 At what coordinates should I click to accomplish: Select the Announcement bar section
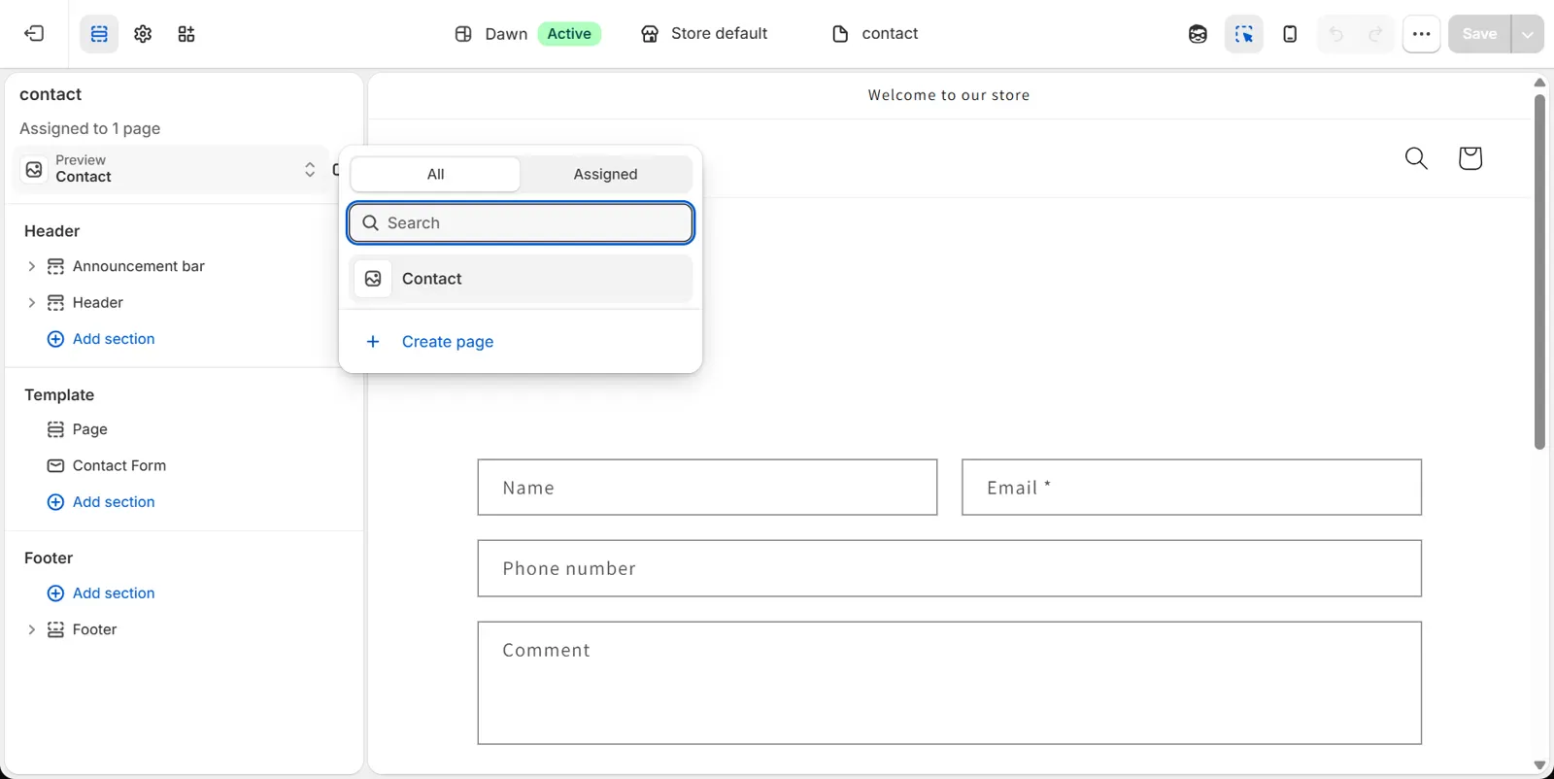138,266
